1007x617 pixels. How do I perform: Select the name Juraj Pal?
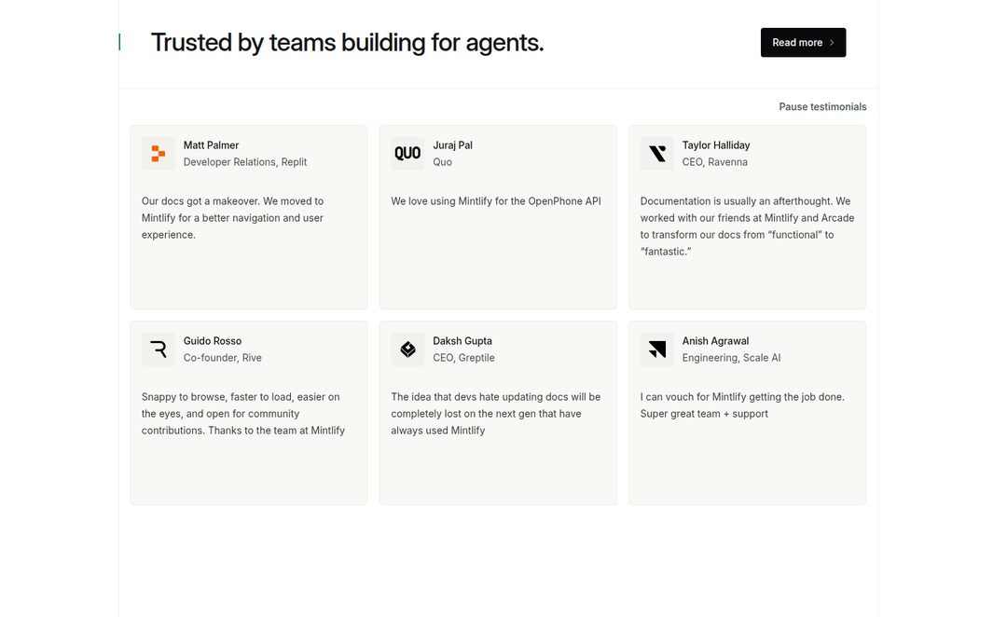[453, 145]
